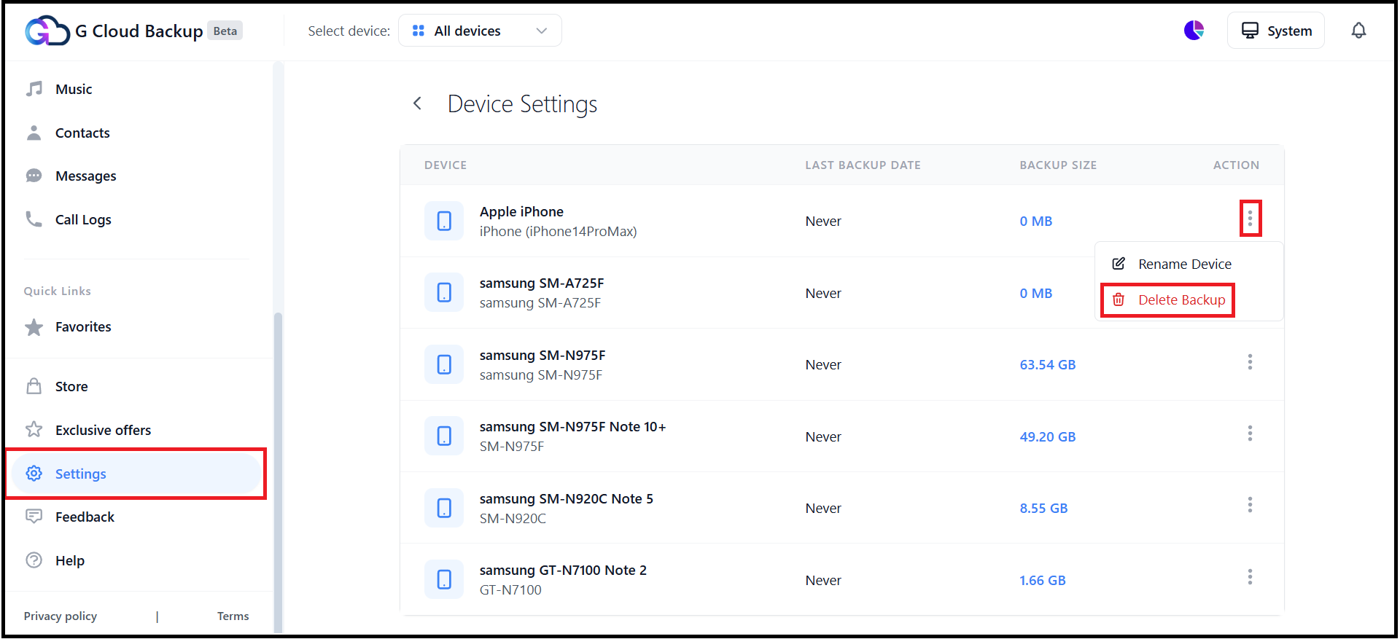Click the SM-N975F Note 10+ device icon
Image resolution: width=1400 pixels, height=639 pixels.
444,436
